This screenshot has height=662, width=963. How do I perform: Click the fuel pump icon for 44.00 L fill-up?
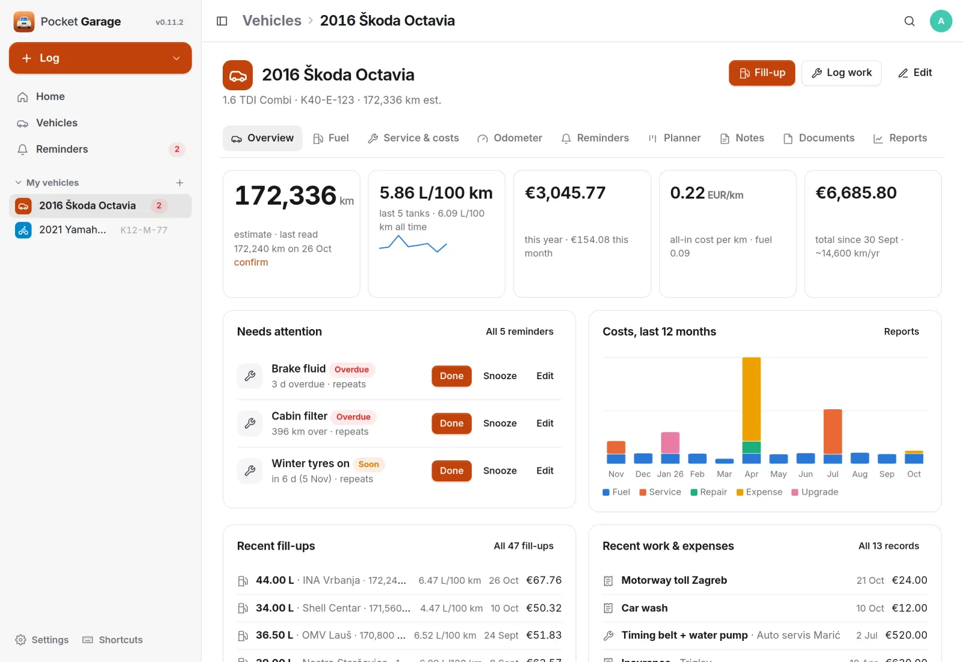[x=243, y=581]
